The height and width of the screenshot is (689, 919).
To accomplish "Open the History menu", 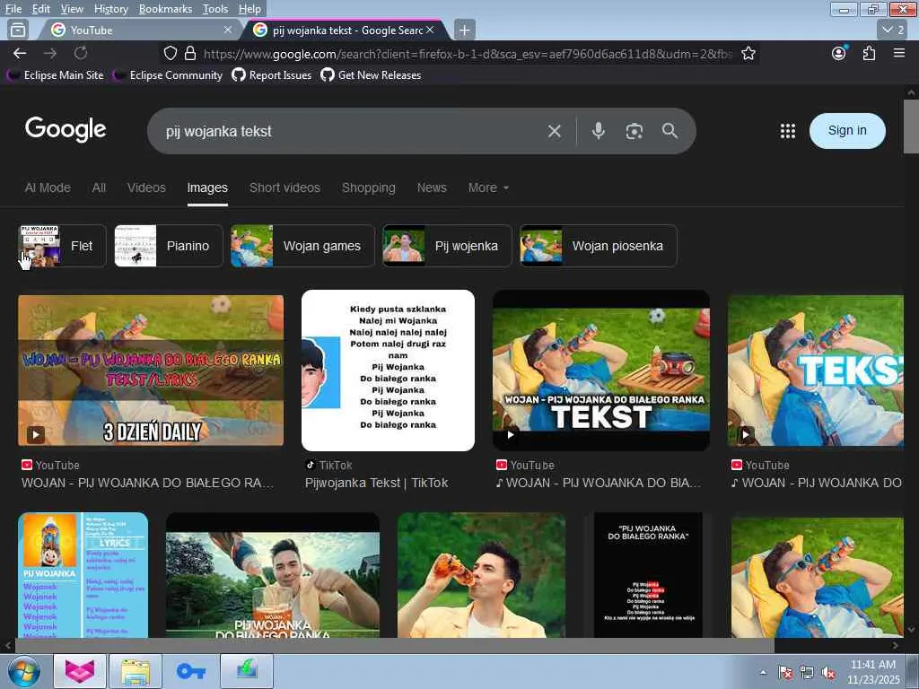I will [110, 9].
